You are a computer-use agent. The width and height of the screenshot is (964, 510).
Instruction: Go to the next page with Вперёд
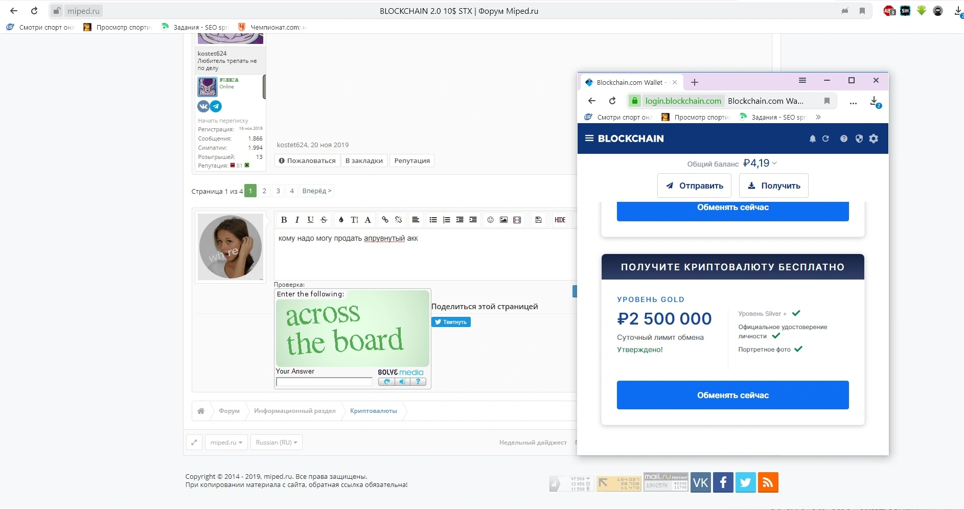click(317, 191)
